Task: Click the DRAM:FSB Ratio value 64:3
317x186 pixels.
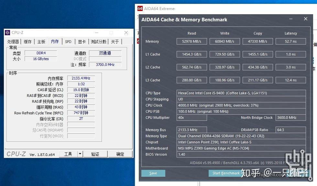Action: tap(291, 130)
